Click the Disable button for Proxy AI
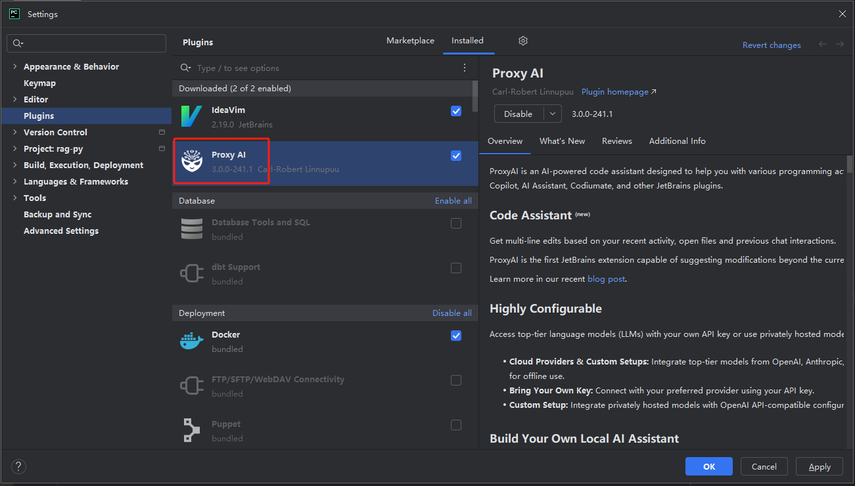The height and width of the screenshot is (486, 855). tap(519, 114)
